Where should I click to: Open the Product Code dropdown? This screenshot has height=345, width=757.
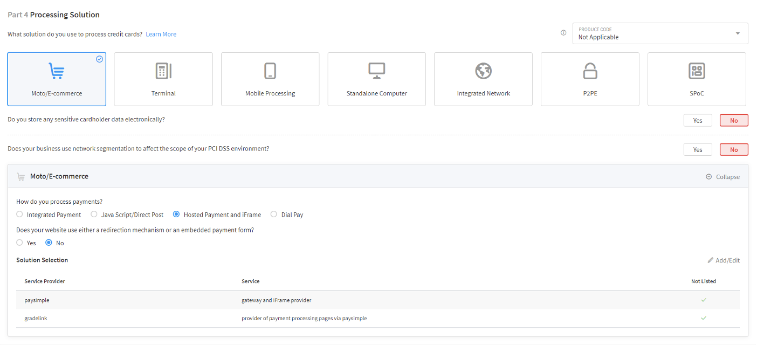click(x=660, y=33)
